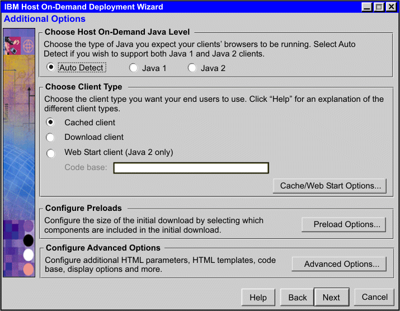The height and width of the screenshot is (311, 400).
Task: Select the Cached client option
Action: click(50, 122)
